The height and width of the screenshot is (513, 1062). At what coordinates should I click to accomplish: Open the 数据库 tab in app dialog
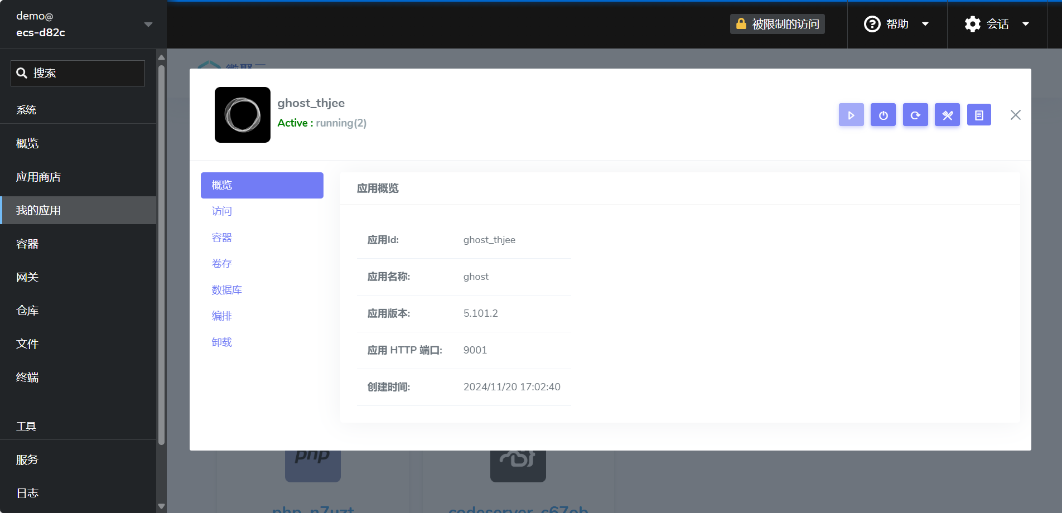pos(226,289)
